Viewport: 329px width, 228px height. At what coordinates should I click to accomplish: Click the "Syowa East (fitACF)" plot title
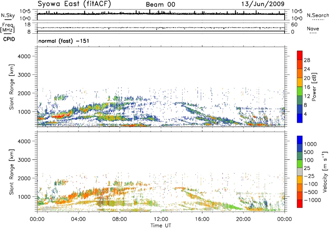[x=74, y=4]
